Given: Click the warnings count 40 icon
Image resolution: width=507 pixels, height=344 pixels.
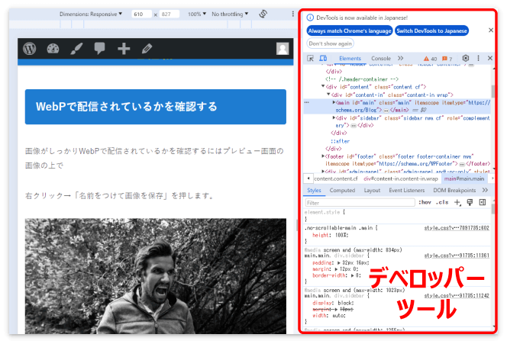Looking at the screenshot, I should pos(430,59).
